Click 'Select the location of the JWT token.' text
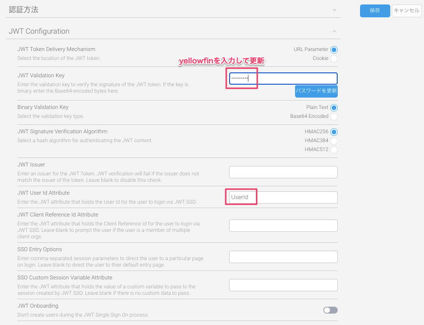Image resolution: width=424 pixels, height=325 pixels. pyautogui.click(x=59, y=58)
